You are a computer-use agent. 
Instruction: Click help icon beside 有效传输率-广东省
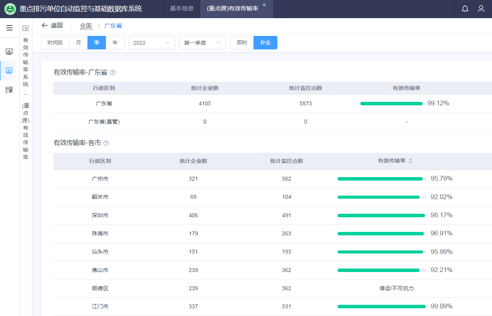coord(113,72)
